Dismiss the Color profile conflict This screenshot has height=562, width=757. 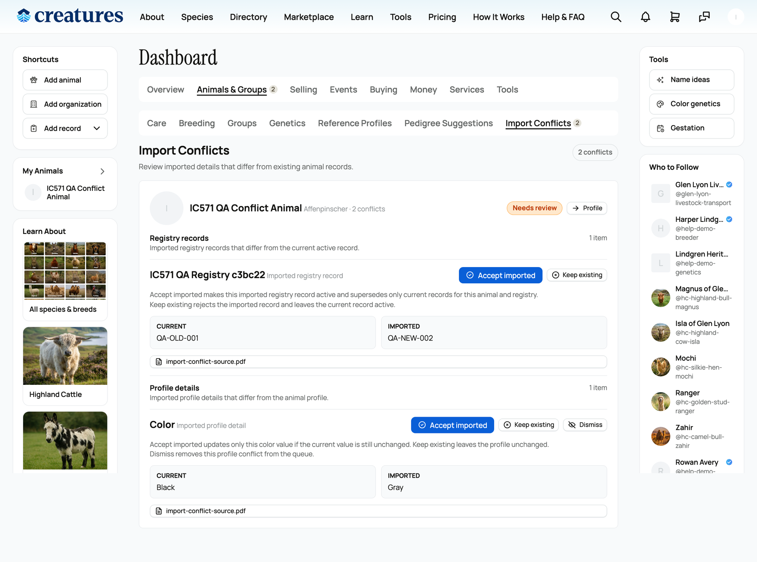(585, 425)
